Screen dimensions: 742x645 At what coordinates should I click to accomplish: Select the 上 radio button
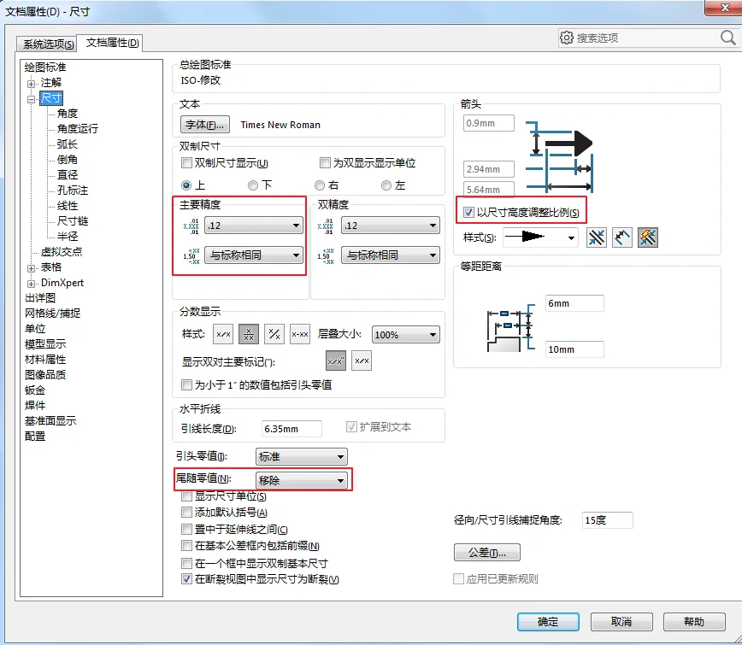186,185
